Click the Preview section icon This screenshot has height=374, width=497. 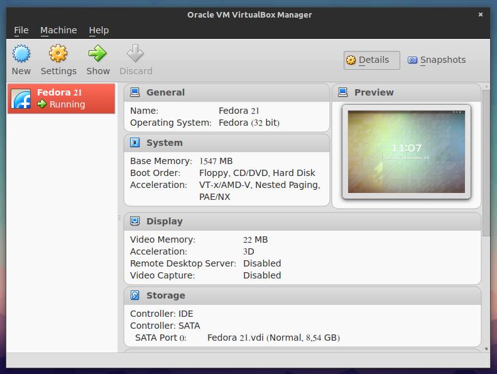(x=342, y=92)
